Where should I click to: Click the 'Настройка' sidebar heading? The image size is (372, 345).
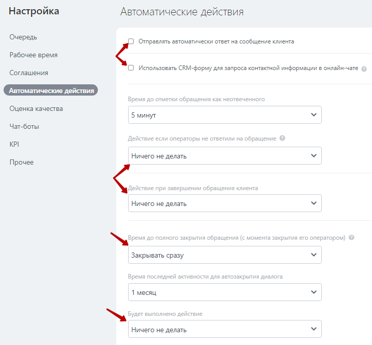coord(34,11)
